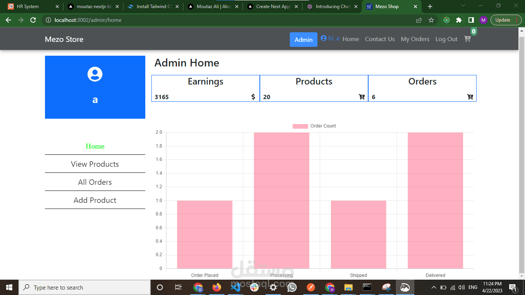The image size is (525, 295).
Task: Open the Contact Us link
Action: point(380,39)
